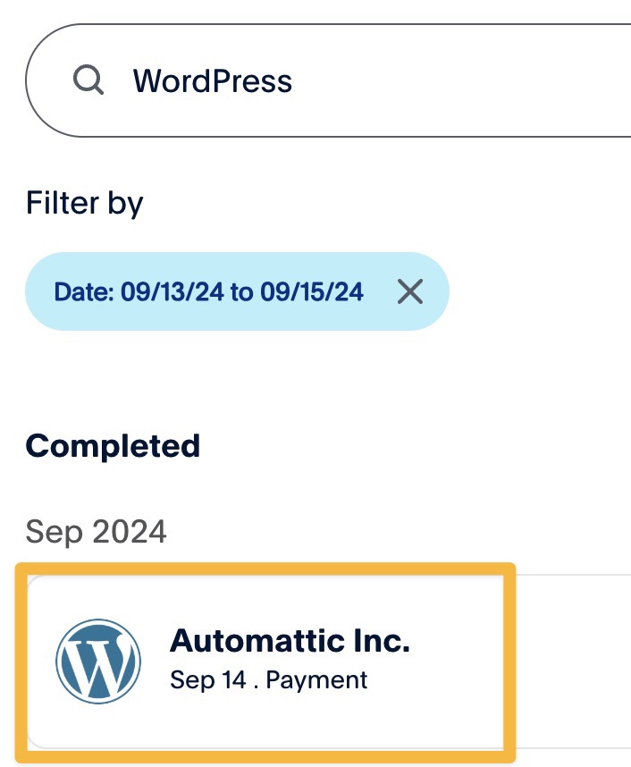
Task: Open the Automattic Inc. payment via its logo
Action: click(98, 662)
